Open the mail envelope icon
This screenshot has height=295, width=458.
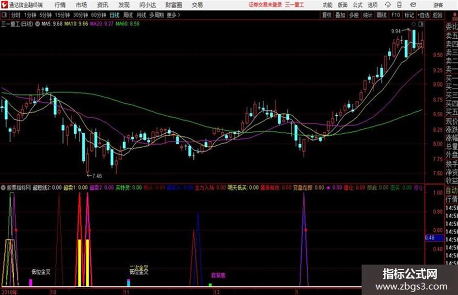(413, 5)
